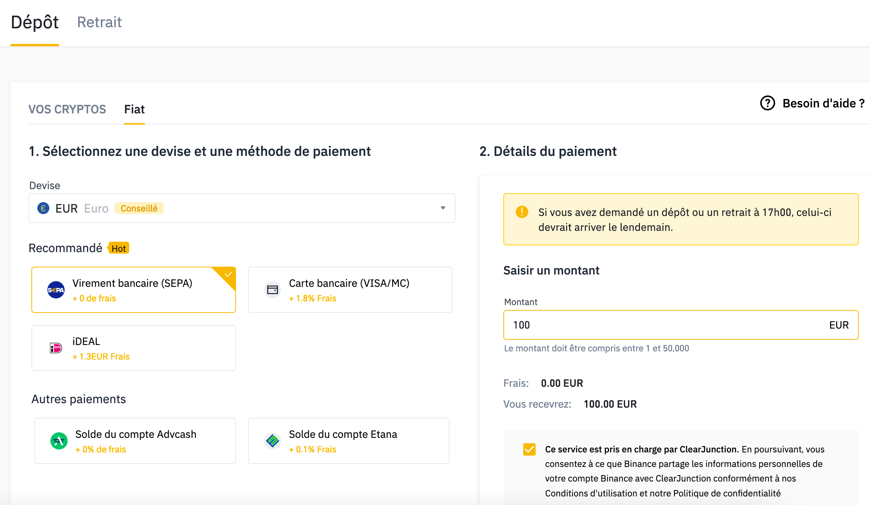
Task: Choose Carte bancaire (VISA/MC) option
Action: [350, 290]
